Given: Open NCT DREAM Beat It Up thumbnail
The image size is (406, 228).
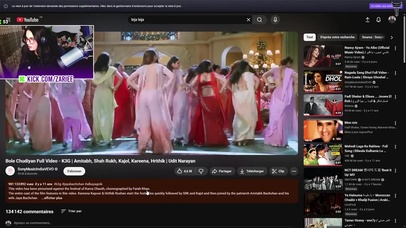Looking at the screenshot, I should pos(323,179).
